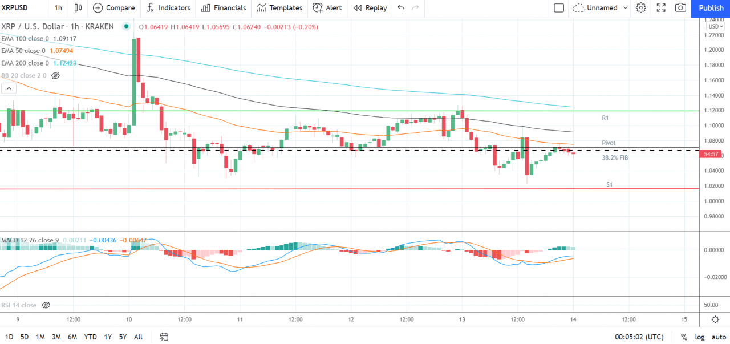Open the Indicators menu

click(x=168, y=8)
